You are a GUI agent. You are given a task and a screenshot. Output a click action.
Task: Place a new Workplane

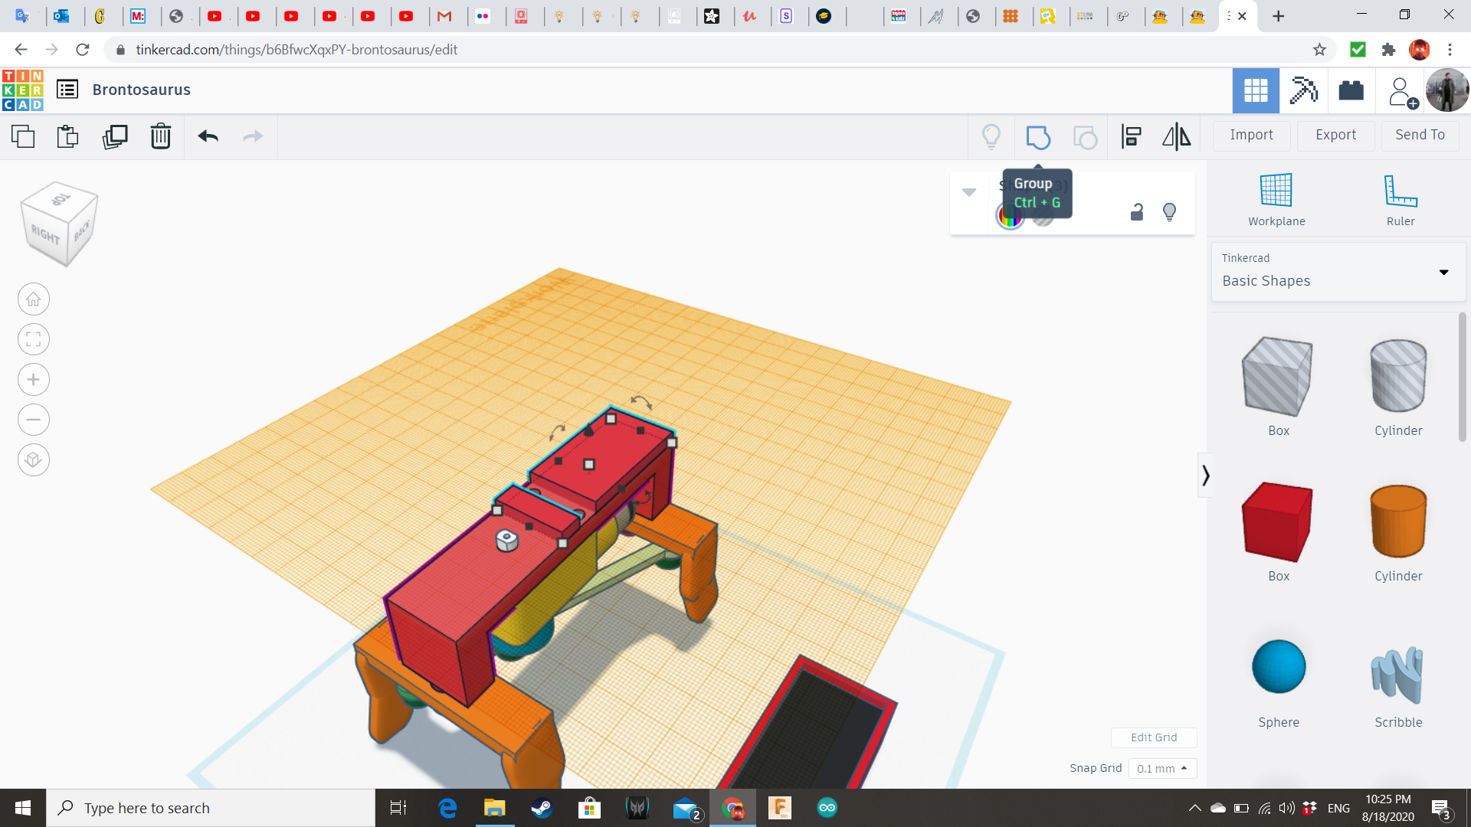1276,199
